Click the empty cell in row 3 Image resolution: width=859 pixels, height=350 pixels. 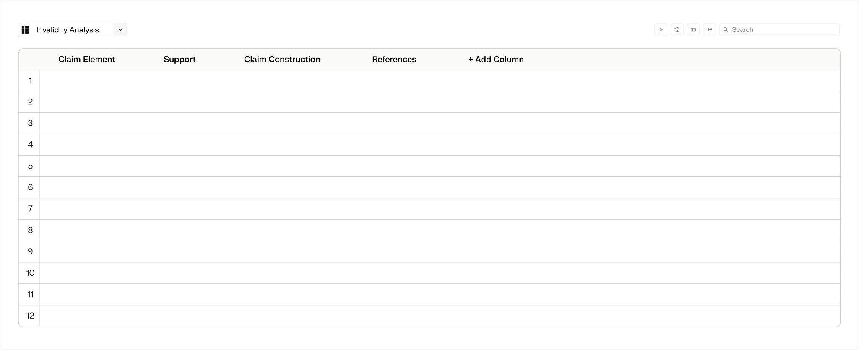(x=440, y=123)
